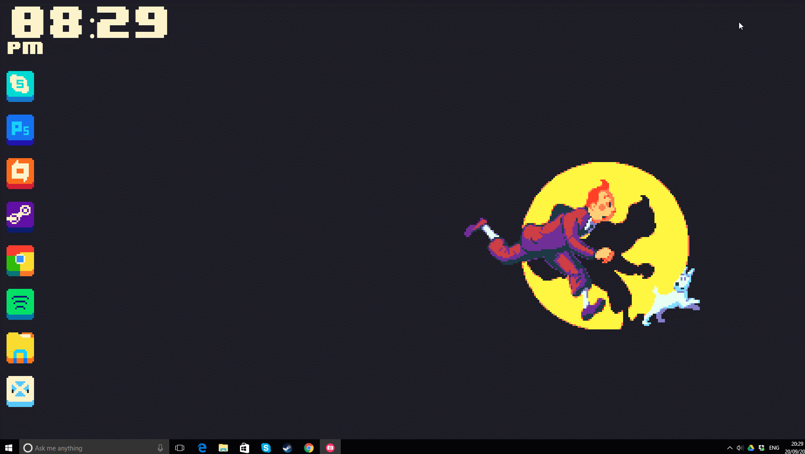
Task: Click the Windows Start button
Action: click(x=9, y=447)
